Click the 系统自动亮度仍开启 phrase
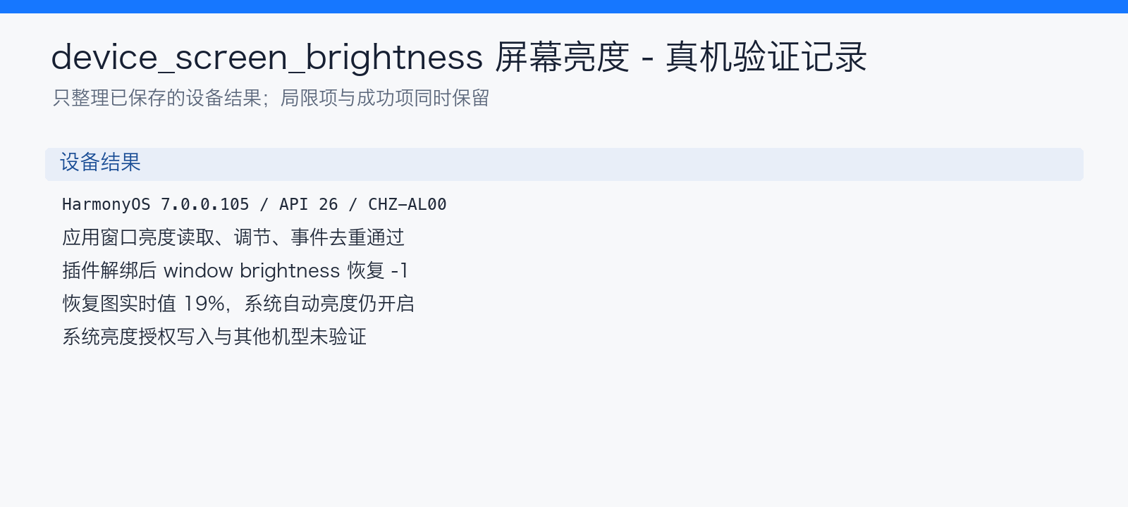The image size is (1128, 507). pos(329,303)
